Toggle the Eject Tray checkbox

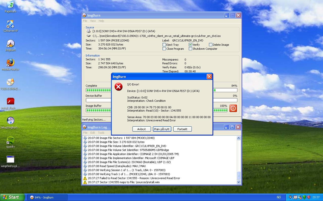coord(164,45)
